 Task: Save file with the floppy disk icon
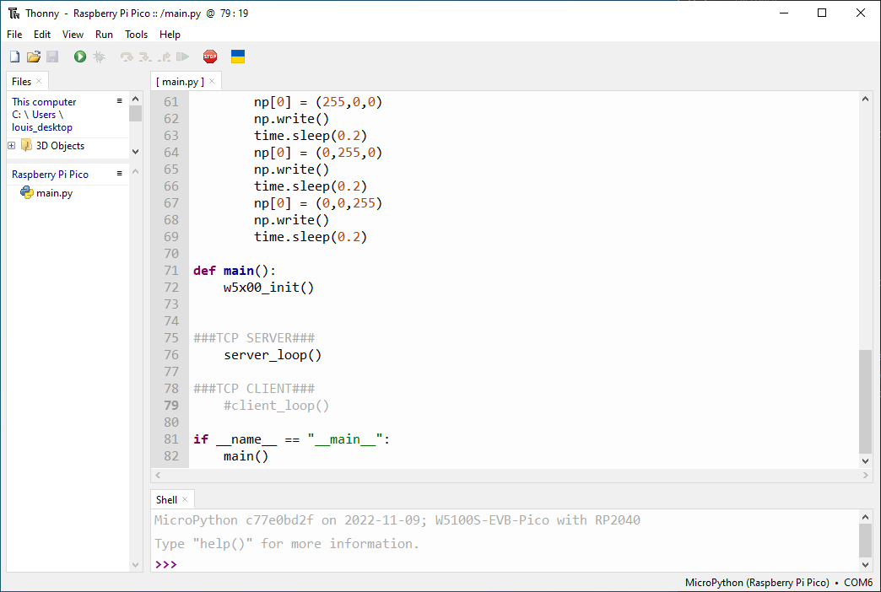[52, 57]
